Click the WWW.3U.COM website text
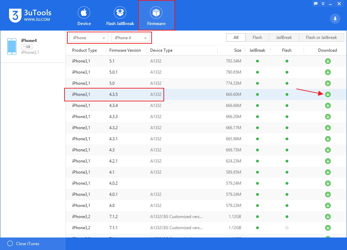The height and width of the screenshot is (250, 347). point(37,19)
